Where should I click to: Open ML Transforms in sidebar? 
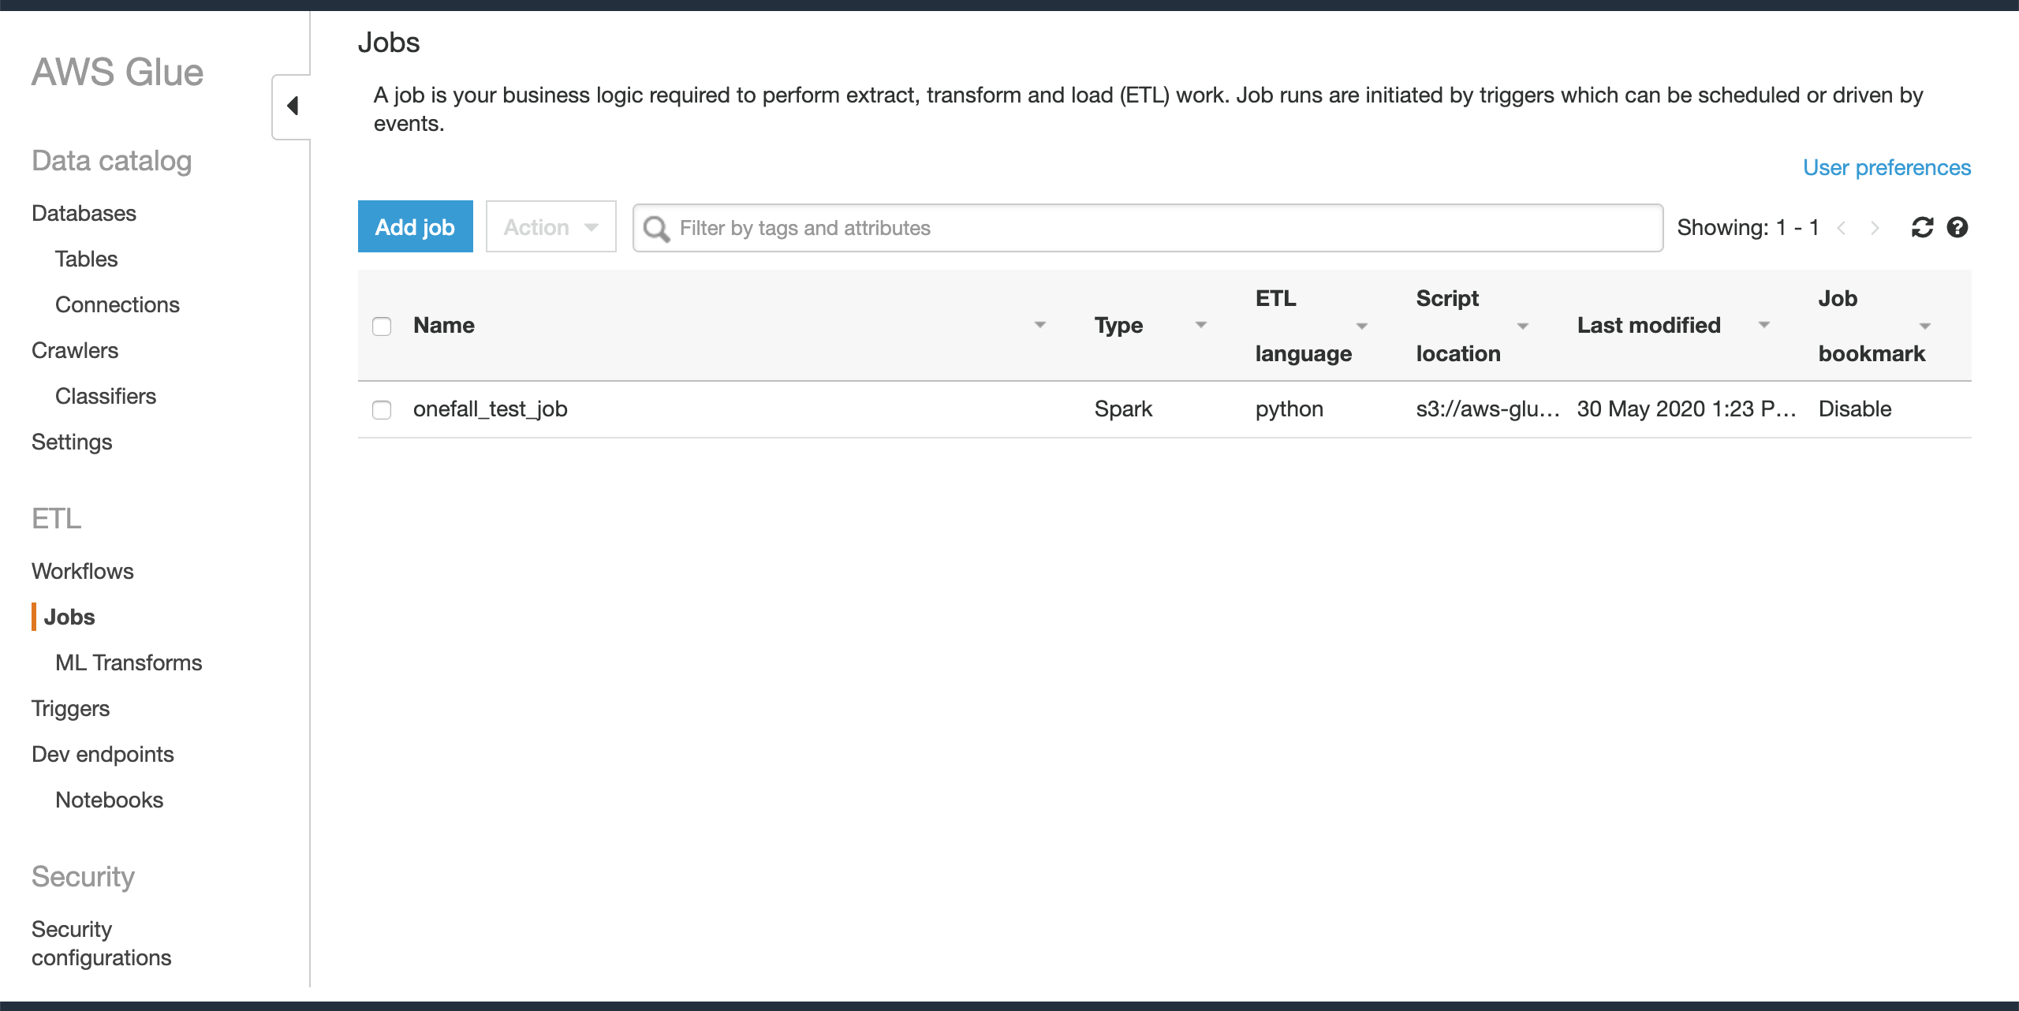coord(129,662)
